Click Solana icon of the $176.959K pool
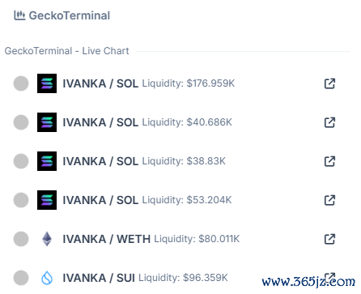This screenshot has width=361, height=294. pyautogui.click(x=47, y=83)
